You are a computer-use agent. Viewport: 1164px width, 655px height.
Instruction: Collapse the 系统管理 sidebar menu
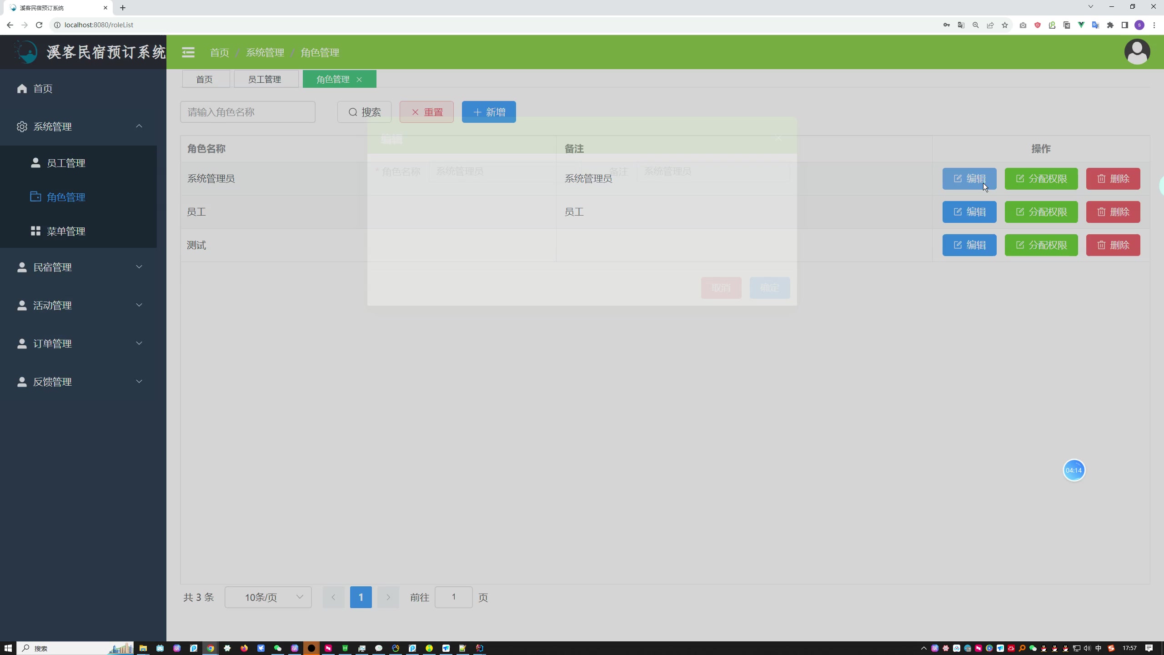[x=78, y=126]
